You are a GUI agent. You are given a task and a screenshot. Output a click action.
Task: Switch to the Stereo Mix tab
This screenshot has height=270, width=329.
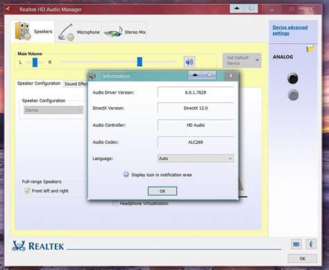tap(124, 32)
